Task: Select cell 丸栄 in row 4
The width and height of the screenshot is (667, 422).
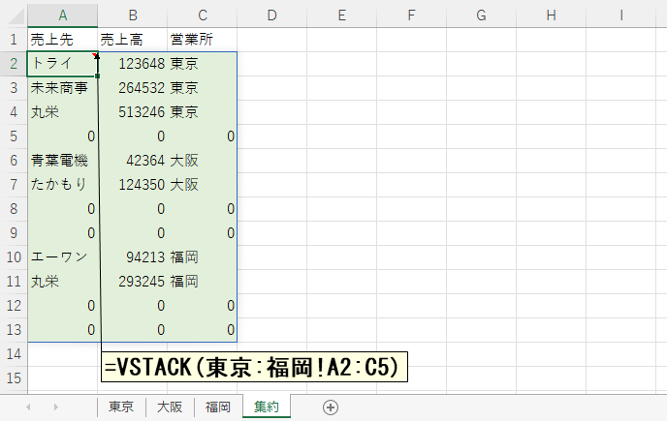Action: [62, 112]
